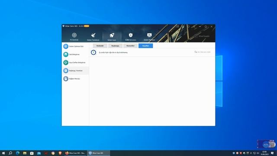Viewport: 277px width, 156px height.
Task: Open Sistem Monitörü monitor icon
Action: pyautogui.click(x=149, y=36)
